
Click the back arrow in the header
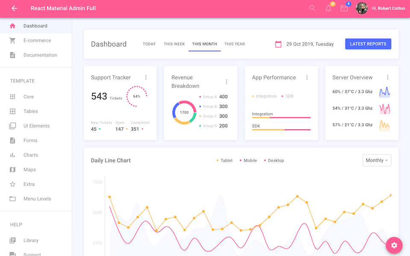click(x=14, y=8)
